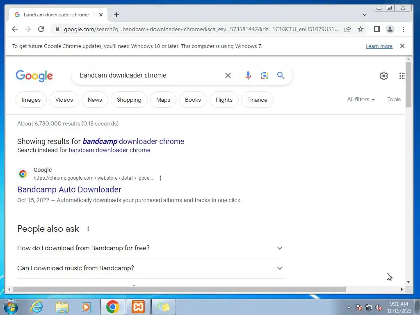
Task: Filter results by Maps
Action: [163, 100]
